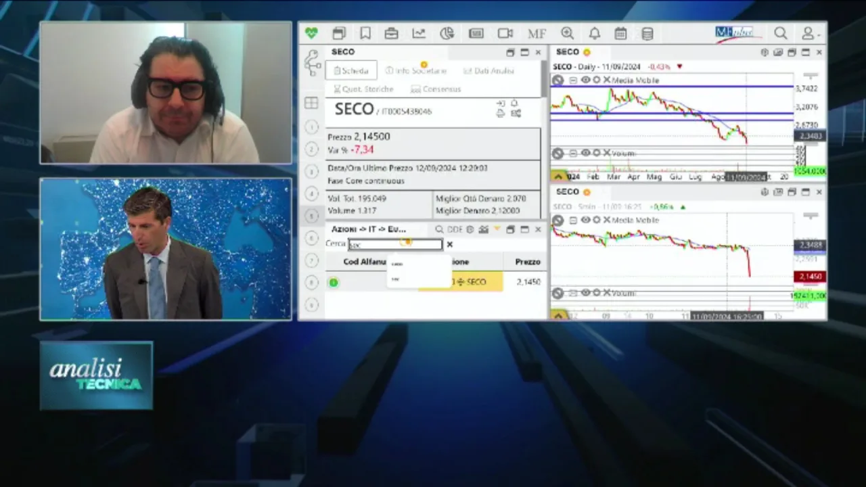Select workspace number 1 in sidebar
This screenshot has width=866, height=487.
click(x=311, y=126)
